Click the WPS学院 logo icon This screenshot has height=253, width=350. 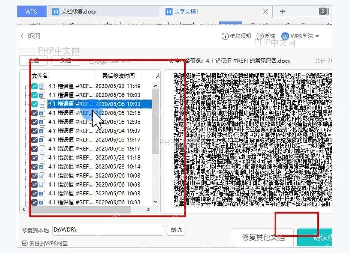click(285, 36)
